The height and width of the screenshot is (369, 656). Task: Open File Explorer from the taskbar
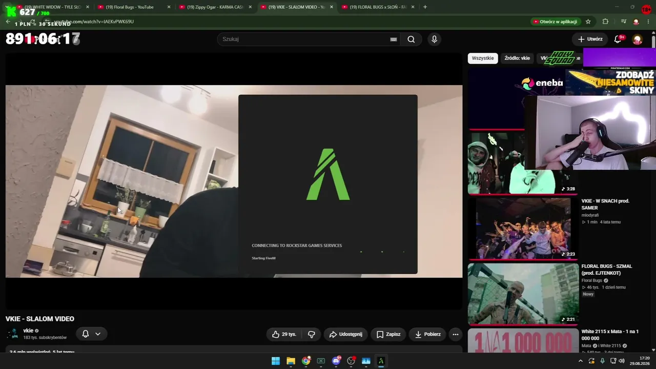pyautogui.click(x=291, y=361)
